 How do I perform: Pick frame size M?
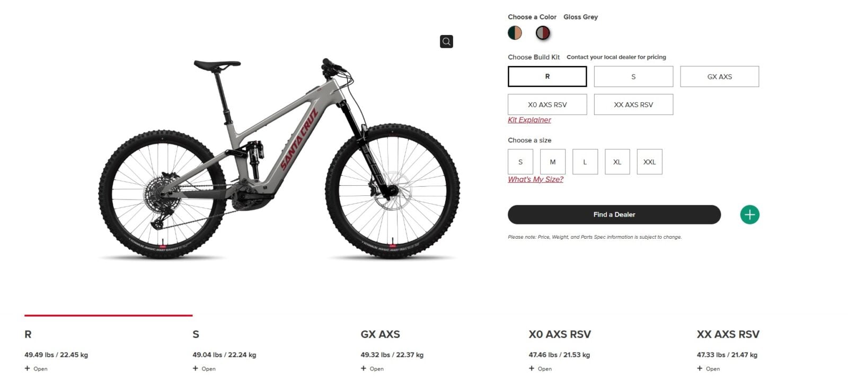553,161
